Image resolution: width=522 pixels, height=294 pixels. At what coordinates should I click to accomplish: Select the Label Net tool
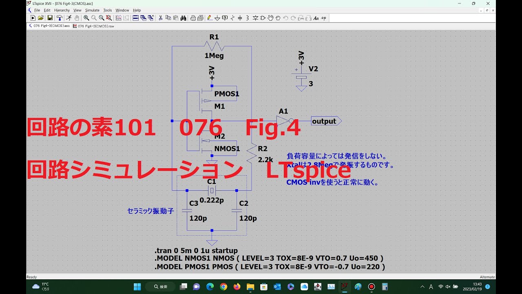point(225,18)
